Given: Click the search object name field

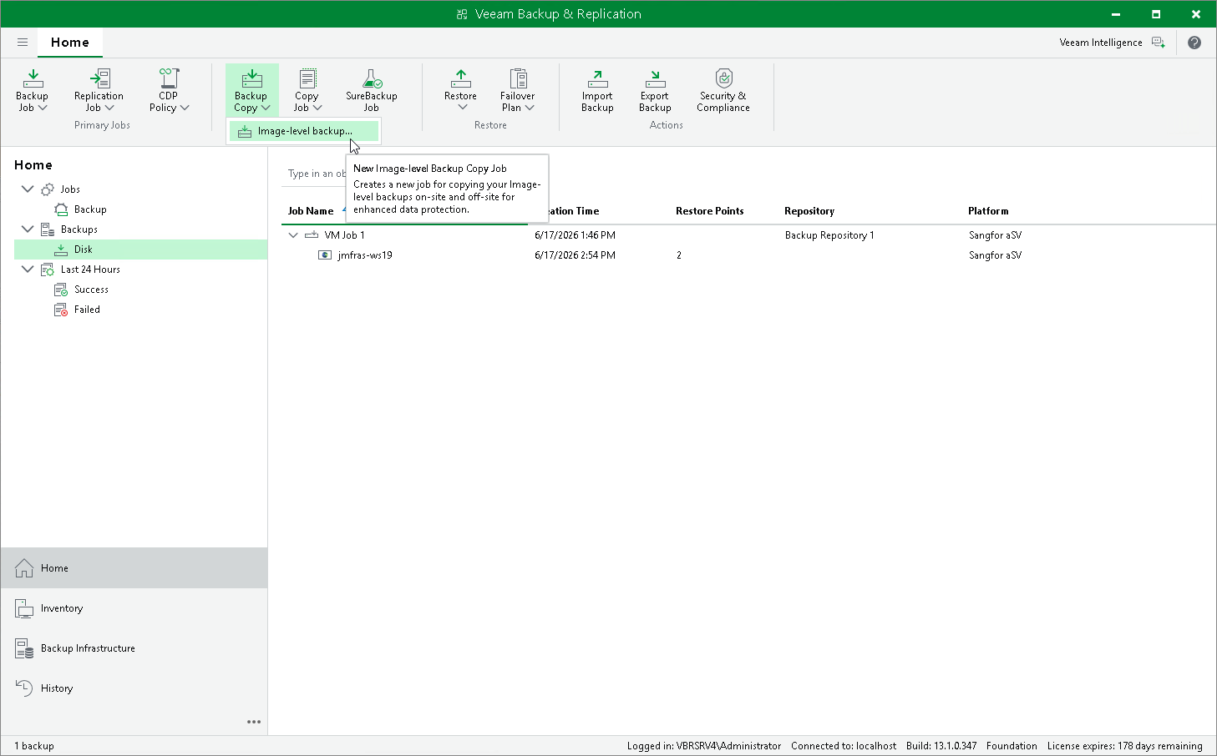Looking at the screenshot, I should point(316,174).
